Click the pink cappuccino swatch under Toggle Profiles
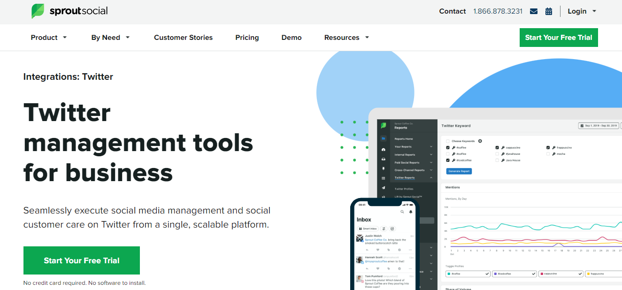The image size is (622, 290). pos(542,274)
